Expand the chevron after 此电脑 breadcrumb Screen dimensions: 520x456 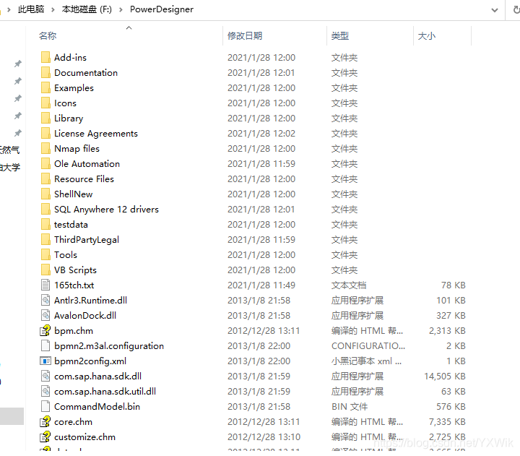tap(53, 9)
